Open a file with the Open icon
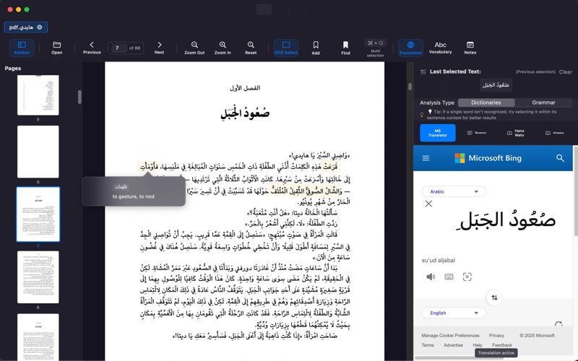This screenshot has width=578, height=361. point(57,48)
